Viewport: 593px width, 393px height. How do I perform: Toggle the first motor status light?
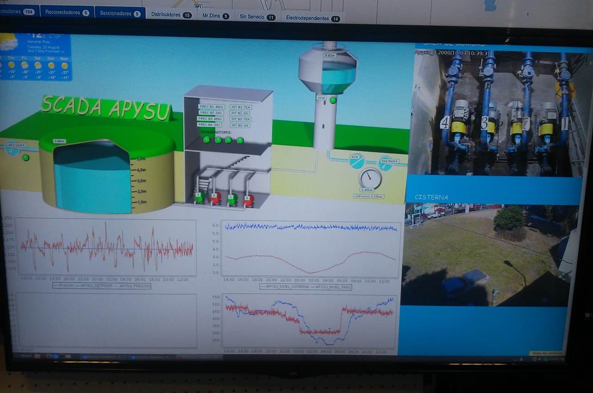(206, 140)
